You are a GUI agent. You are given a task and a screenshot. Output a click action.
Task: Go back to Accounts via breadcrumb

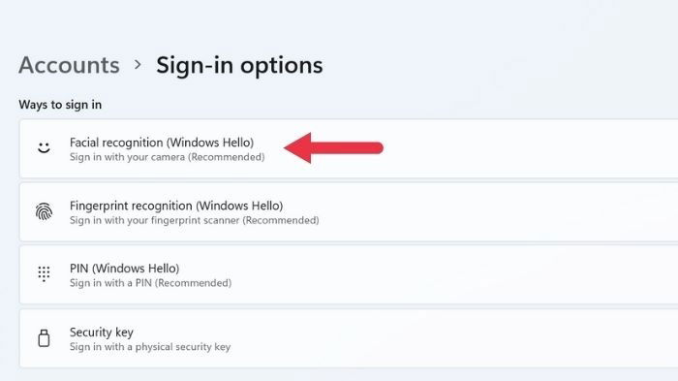69,65
